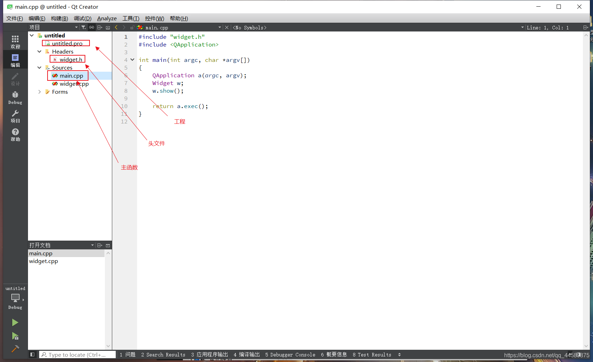
Task: Split the open documents panel
Action: coord(100,245)
